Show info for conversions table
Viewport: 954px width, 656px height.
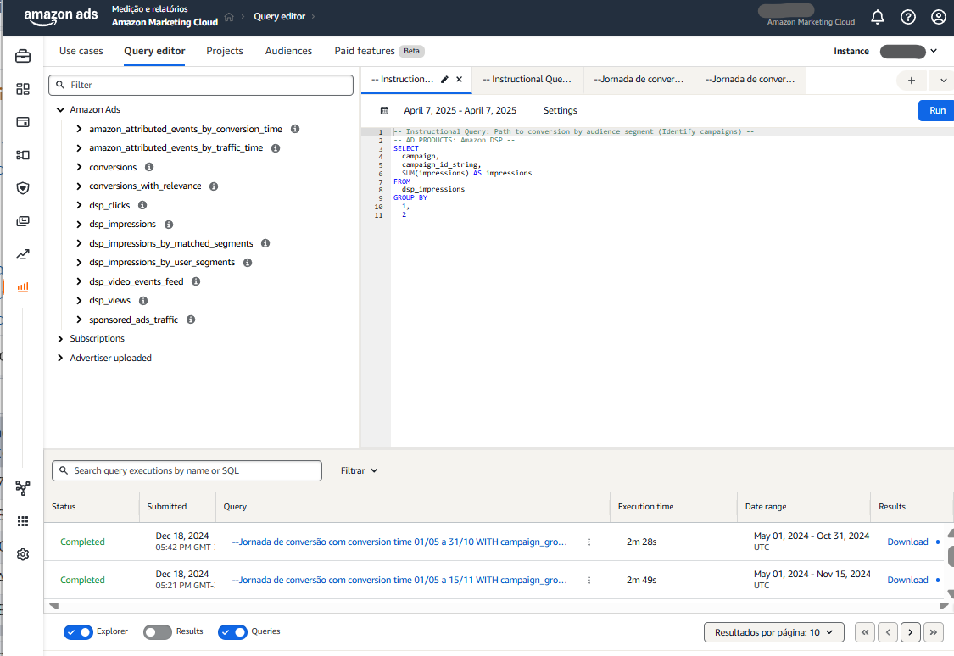point(149,167)
